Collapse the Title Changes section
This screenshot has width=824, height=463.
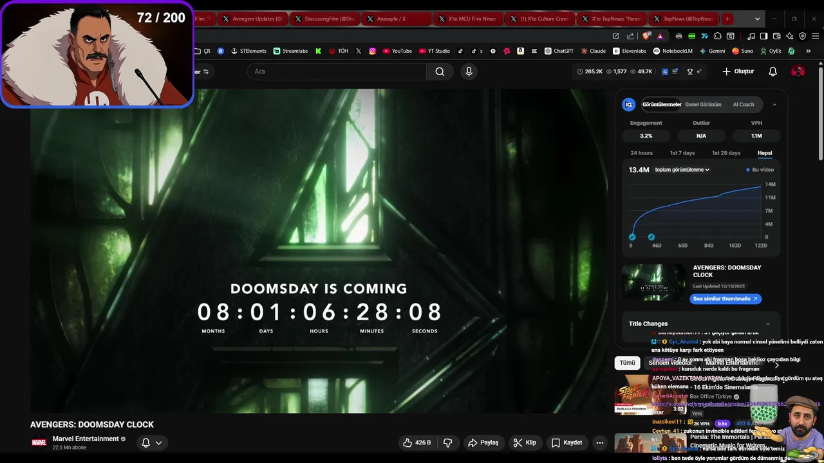pyautogui.click(x=767, y=324)
